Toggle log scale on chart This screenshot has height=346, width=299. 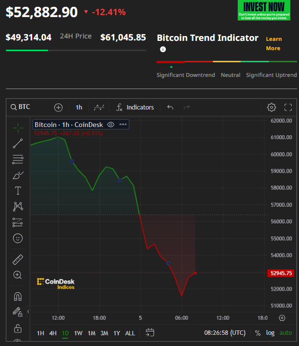tap(270, 333)
